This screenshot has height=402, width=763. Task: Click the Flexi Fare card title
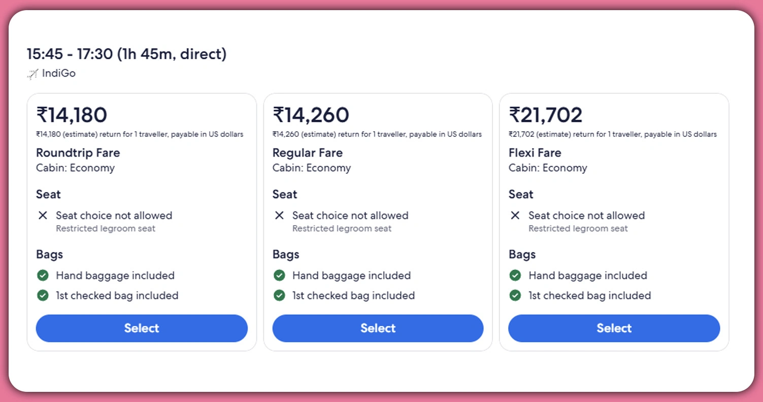[535, 153]
